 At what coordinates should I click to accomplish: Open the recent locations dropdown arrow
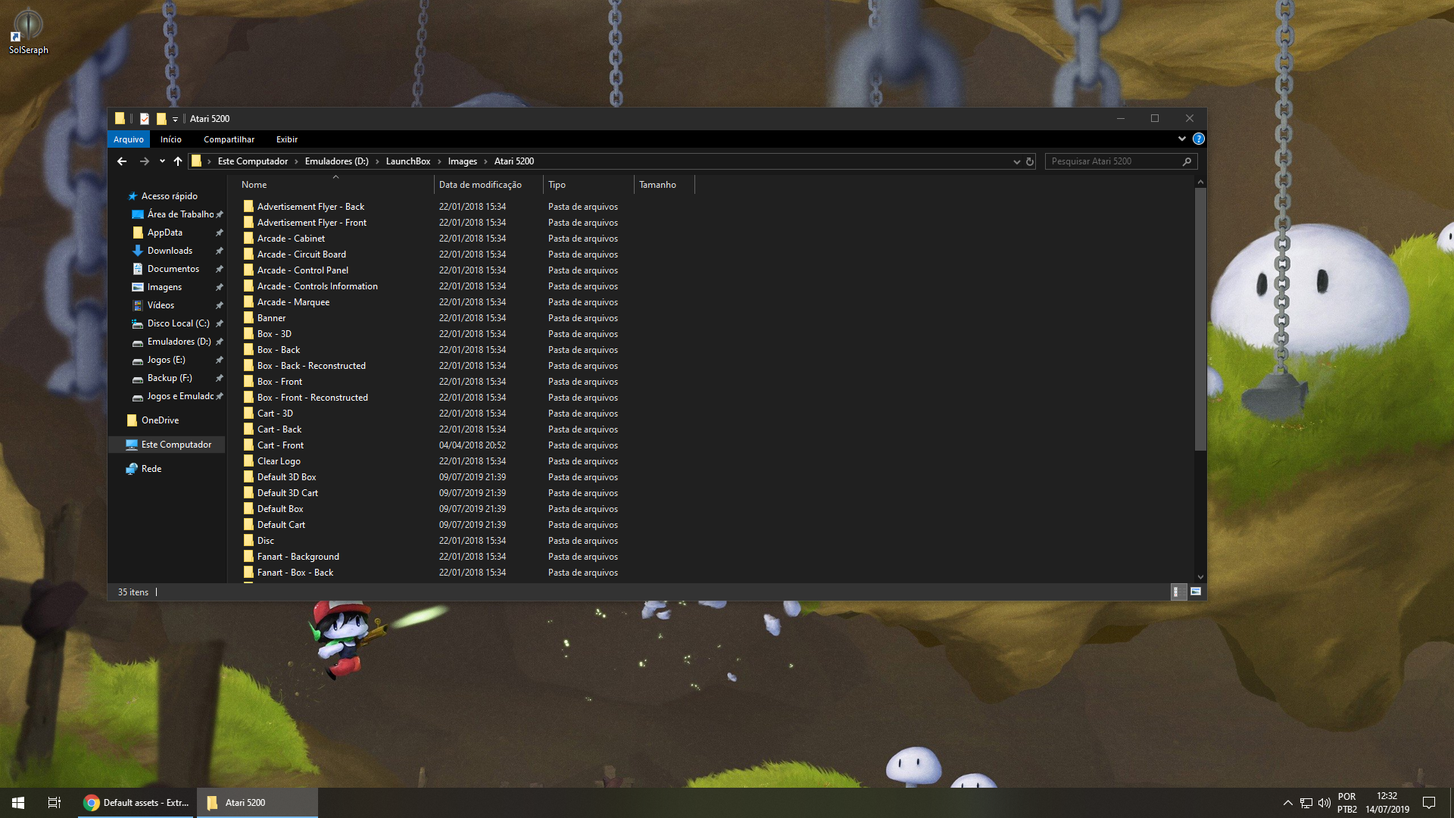[x=162, y=161]
